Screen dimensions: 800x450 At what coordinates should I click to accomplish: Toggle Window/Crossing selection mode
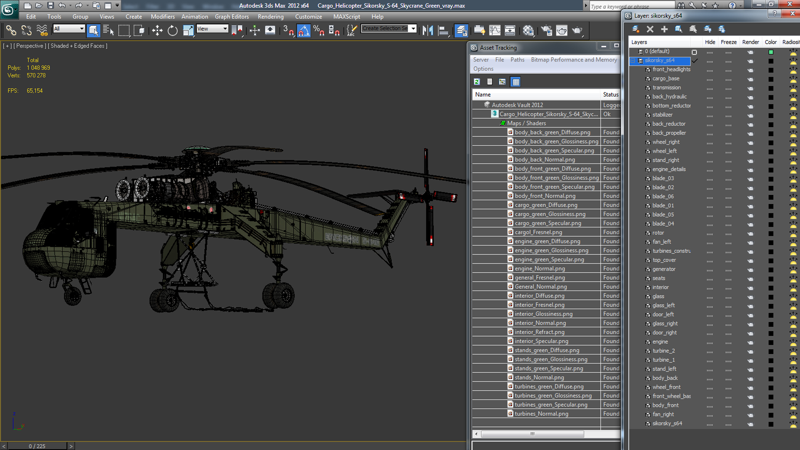pyautogui.click(x=139, y=30)
